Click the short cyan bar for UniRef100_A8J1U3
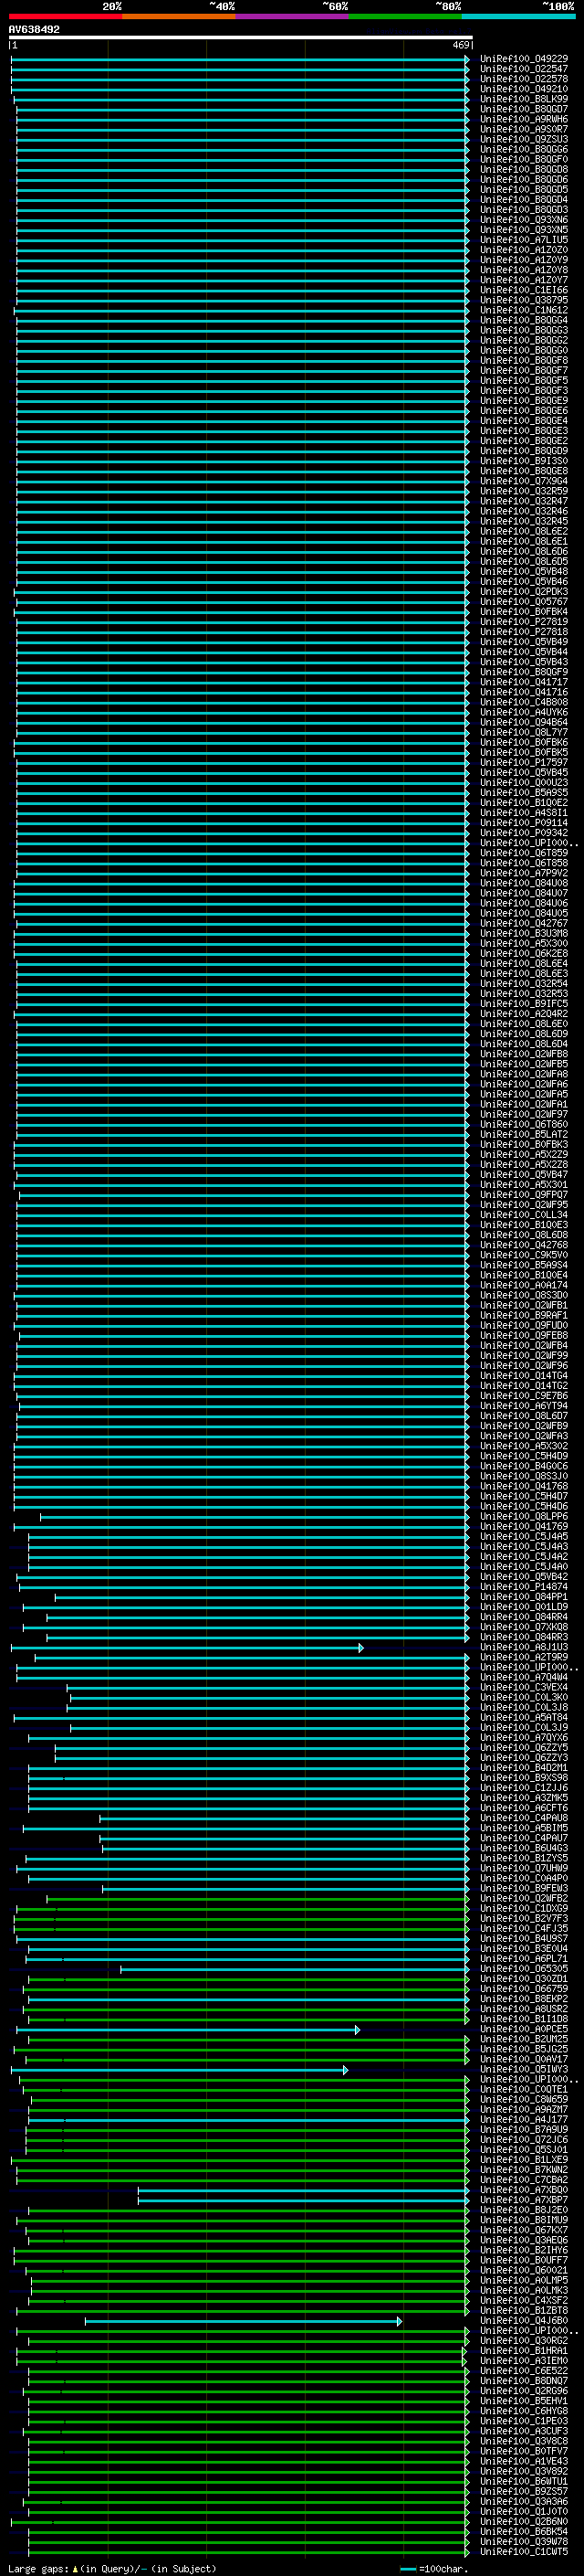Viewport: 584px width, 2576px height. [x=188, y=1647]
